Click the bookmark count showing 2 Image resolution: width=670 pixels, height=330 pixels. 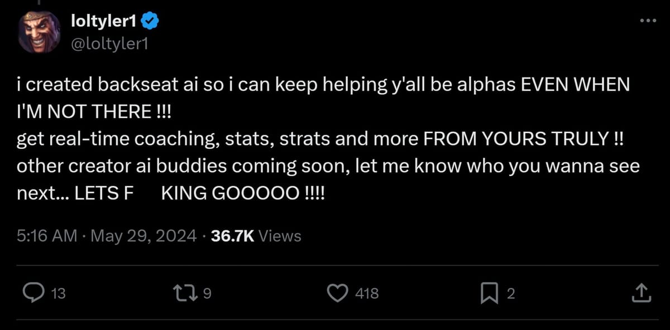pyautogui.click(x=511, y=294)
